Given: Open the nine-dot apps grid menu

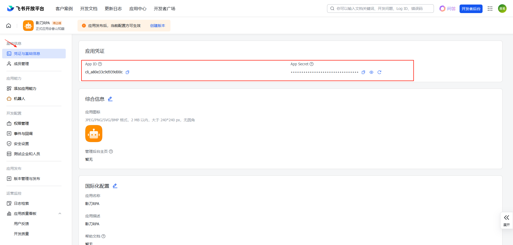Looking at the screenshot, I should pyautogui.click(x=490, y=9).
